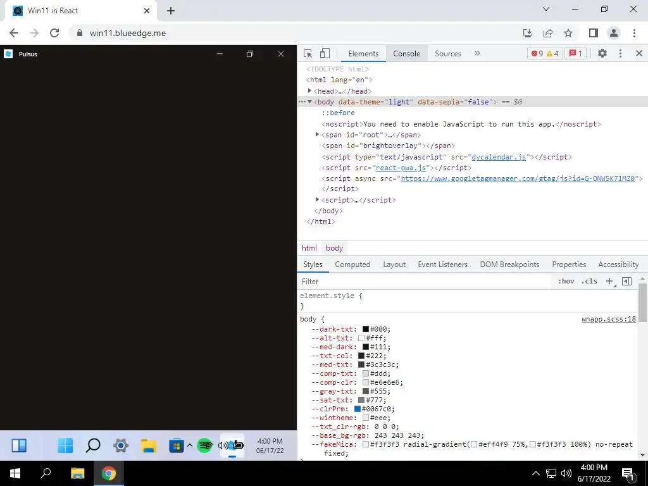Viewport: 648px width, 486px height.
Task: Reload the win11.blueedge.me page
Action: pyautogui.click(x=54, y=33)
